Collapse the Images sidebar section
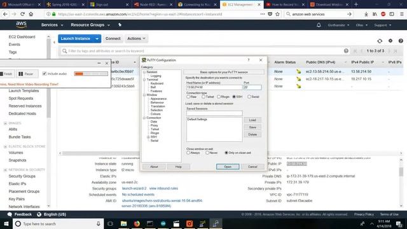Viewport: 407px width, 229px height. (6, 123)
